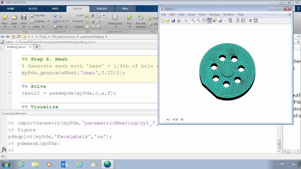Open the Tools menu in Figure 2

click(202, 14)
